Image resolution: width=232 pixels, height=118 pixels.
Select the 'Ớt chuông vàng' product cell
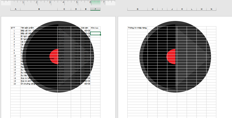point(39,84)
